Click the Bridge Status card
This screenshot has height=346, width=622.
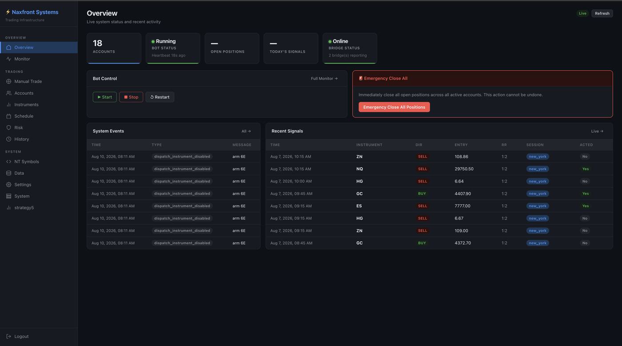click(x=350, y=48)
